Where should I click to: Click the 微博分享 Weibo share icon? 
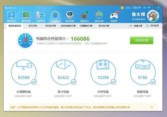pos(131,26)
